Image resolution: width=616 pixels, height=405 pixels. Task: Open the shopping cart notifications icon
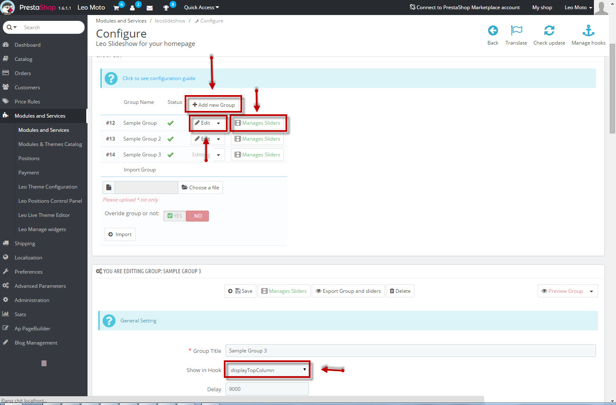(116, 8)
